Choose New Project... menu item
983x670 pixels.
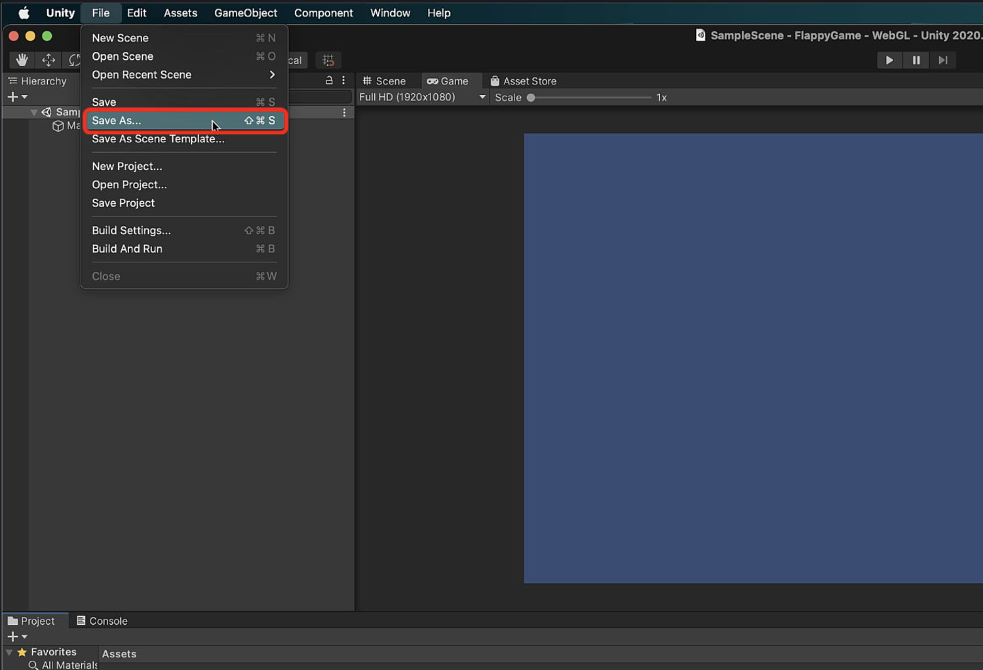click(x=184, y=167)
